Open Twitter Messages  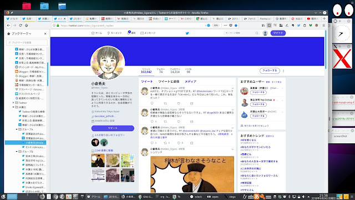(x=148, y=33)
